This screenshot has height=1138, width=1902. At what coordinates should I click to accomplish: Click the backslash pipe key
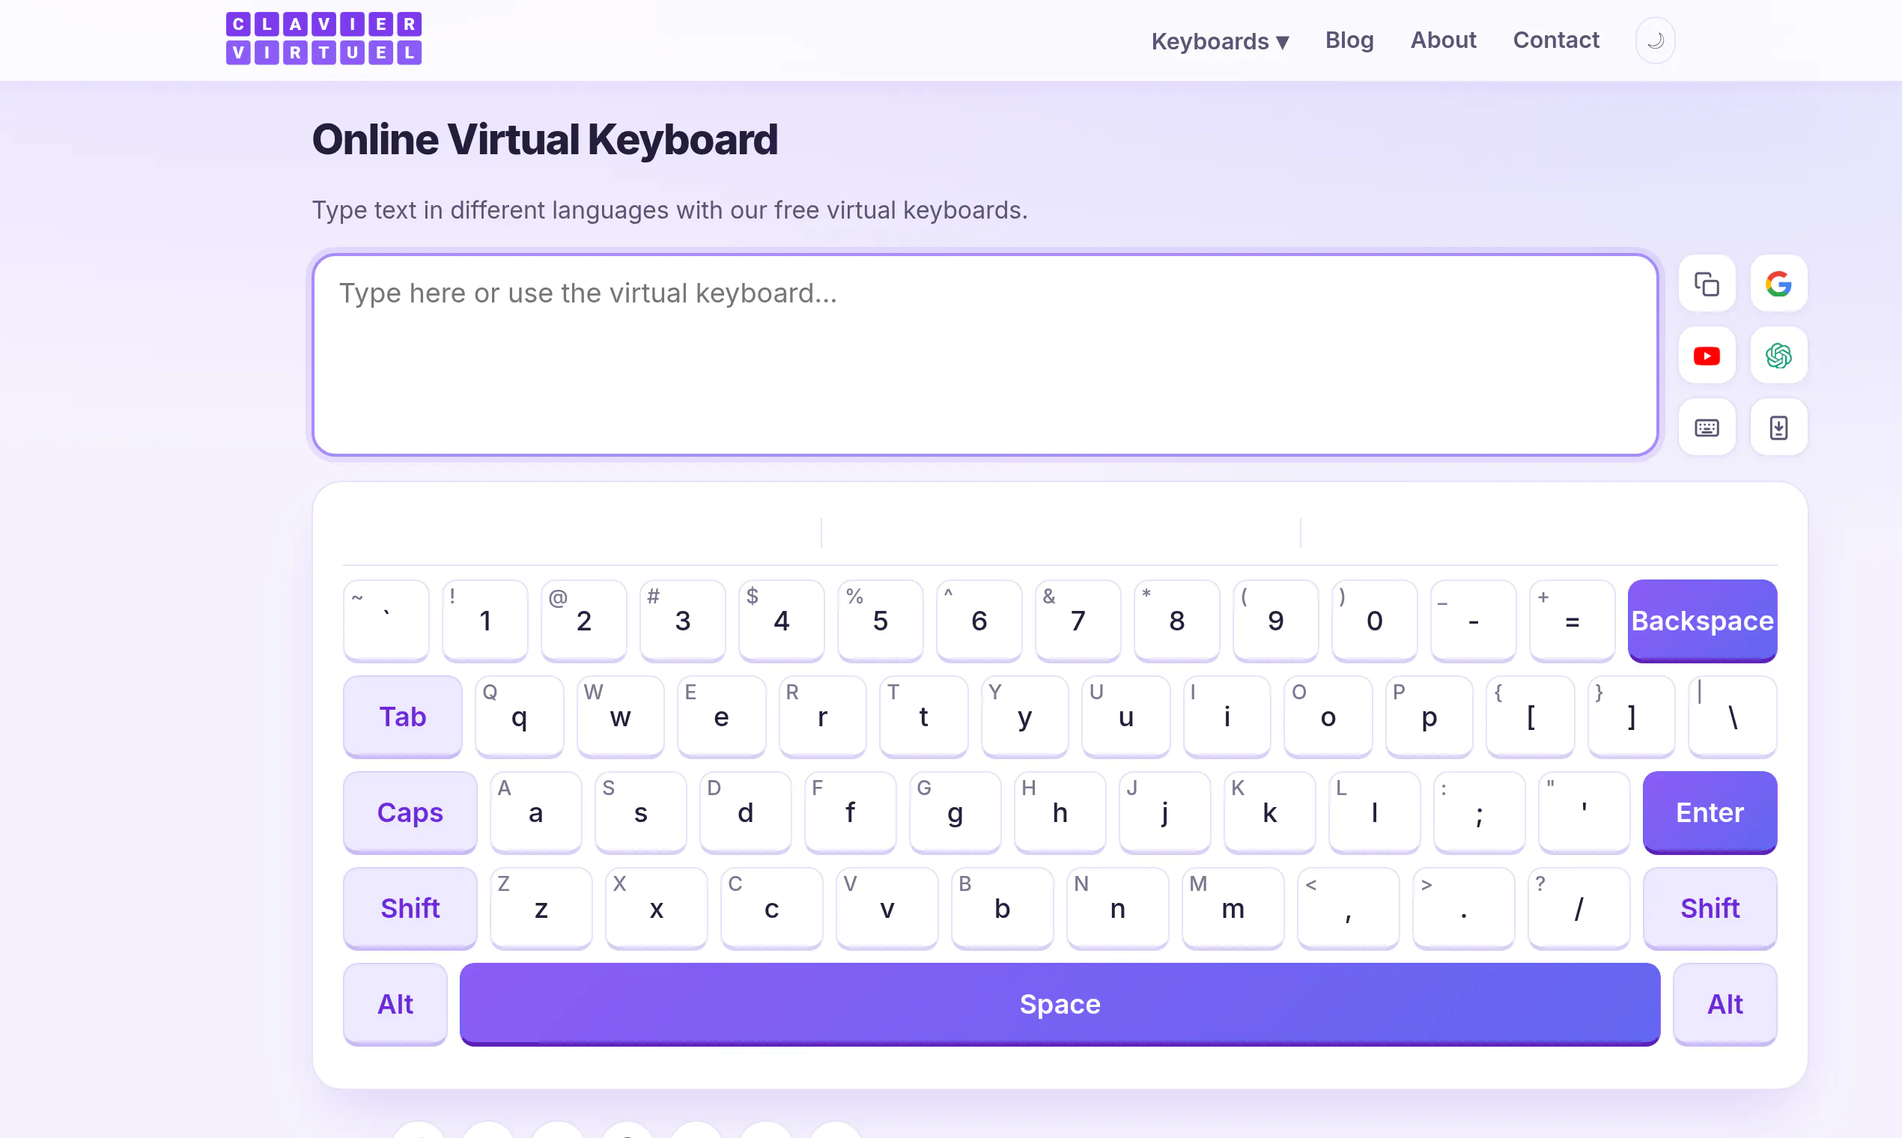1732,716
